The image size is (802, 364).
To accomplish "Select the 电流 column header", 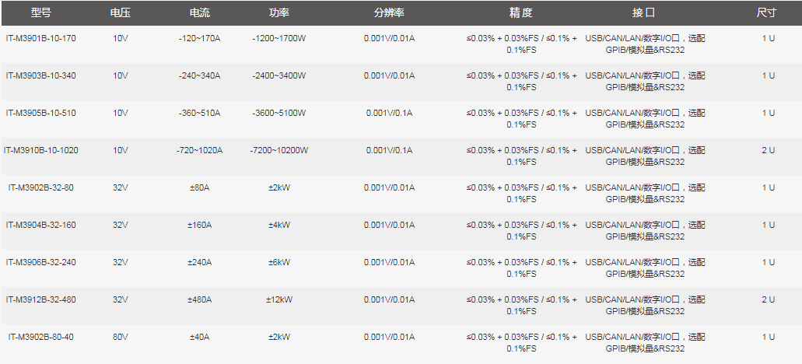I will (x=199, y=13).
